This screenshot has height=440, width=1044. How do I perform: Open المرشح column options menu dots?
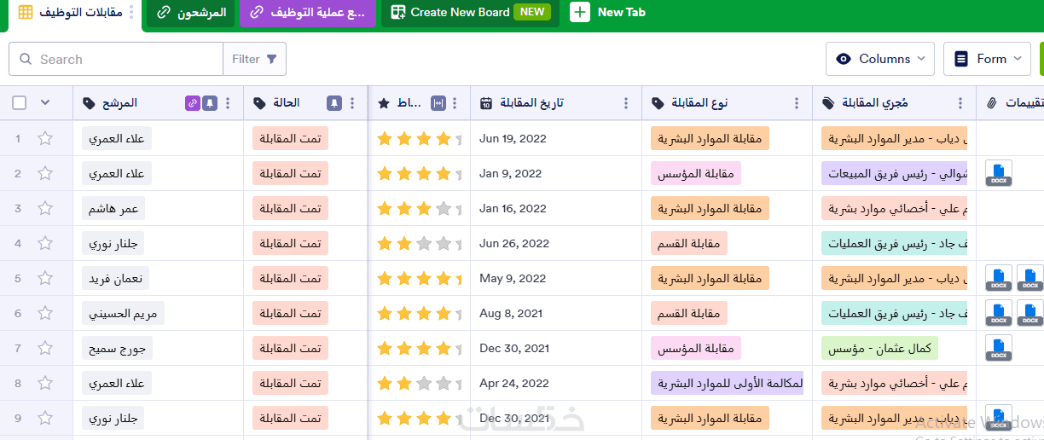[228, 103]
